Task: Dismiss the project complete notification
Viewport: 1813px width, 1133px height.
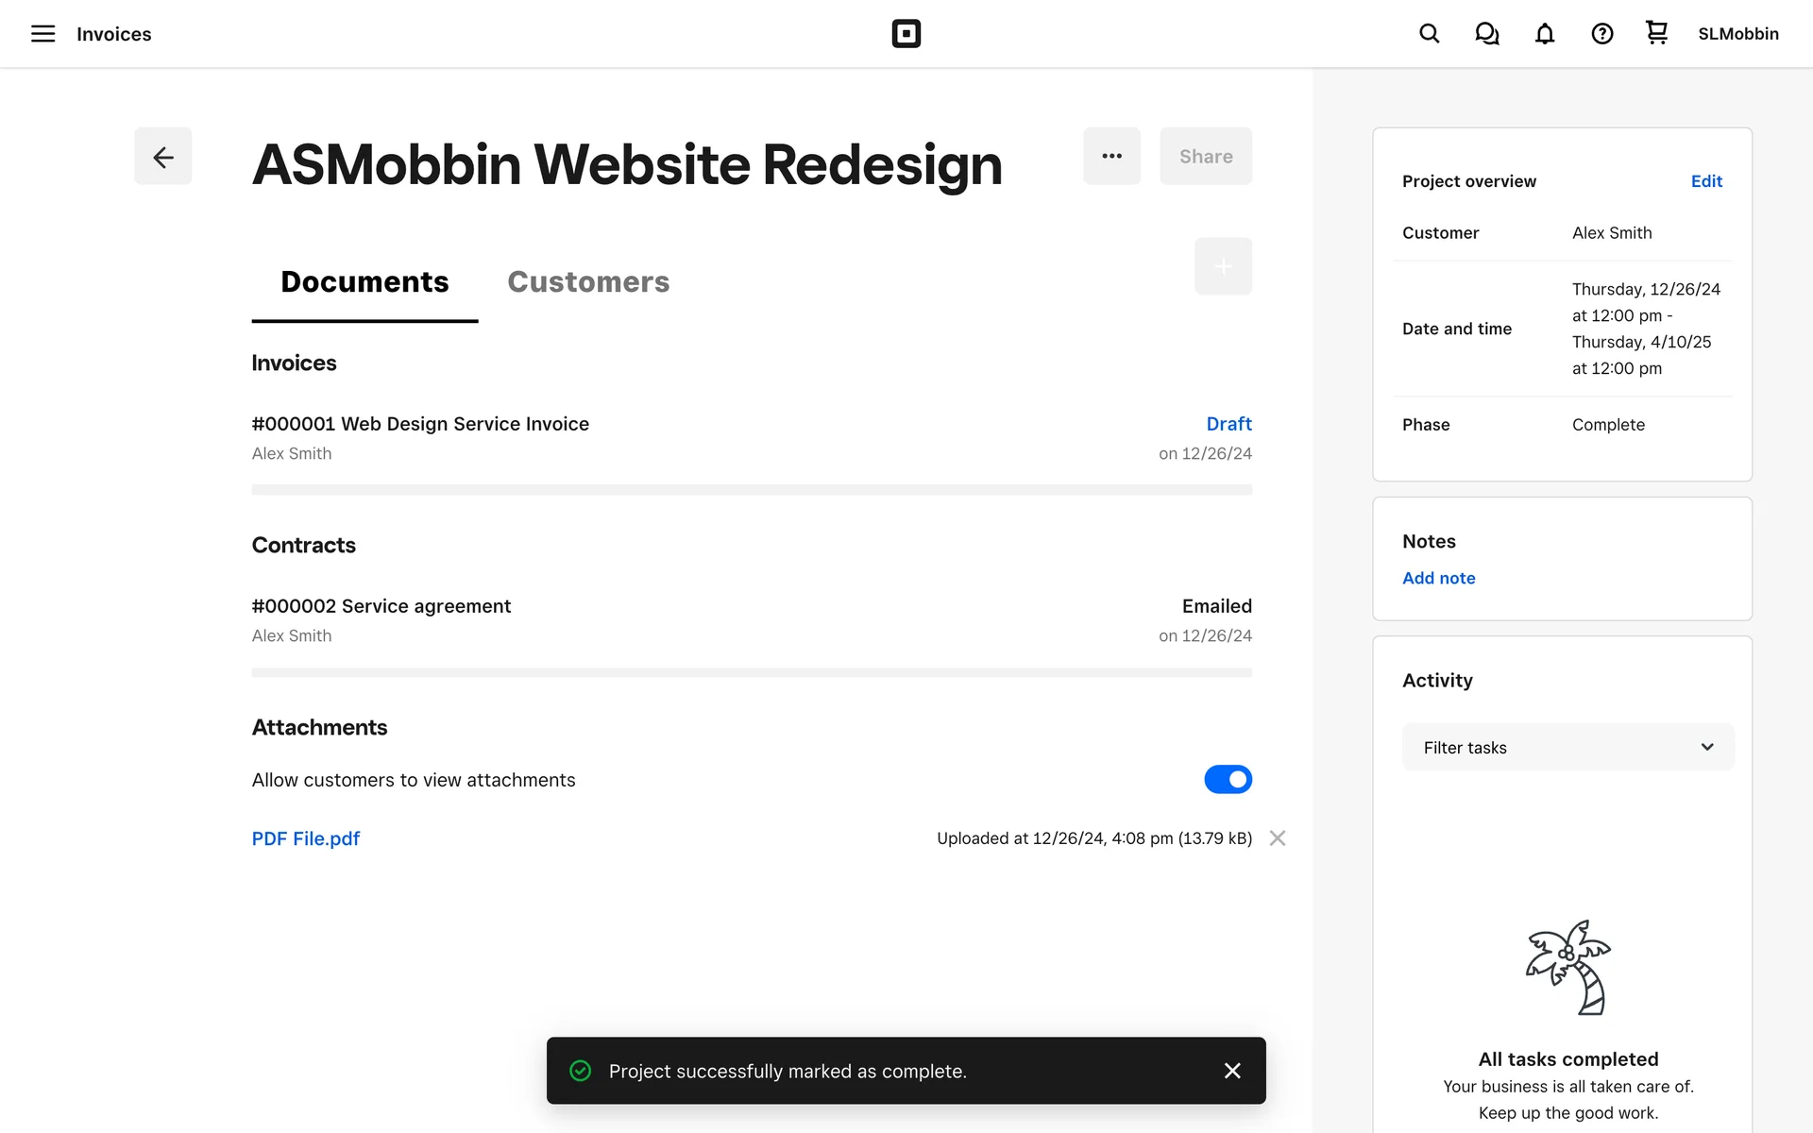Action: 1231,1071
